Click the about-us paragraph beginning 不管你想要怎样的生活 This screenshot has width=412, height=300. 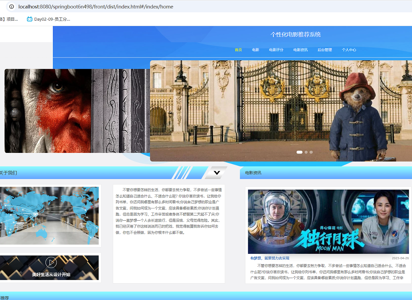click(x=169, y=211)
